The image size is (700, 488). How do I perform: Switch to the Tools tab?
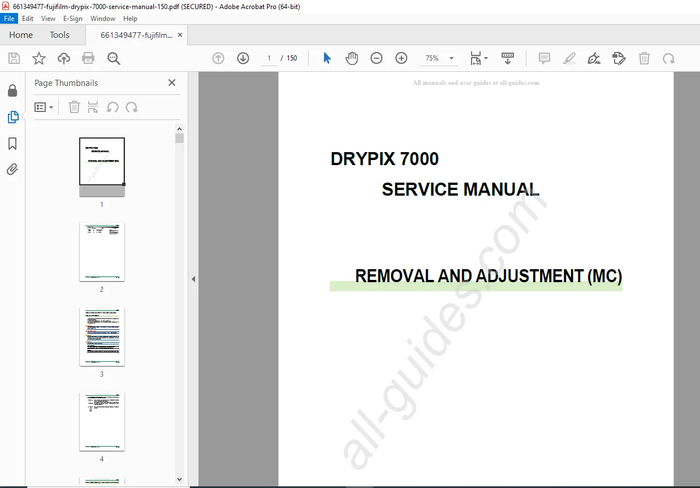pyautogui.click(x=59, y=35)
